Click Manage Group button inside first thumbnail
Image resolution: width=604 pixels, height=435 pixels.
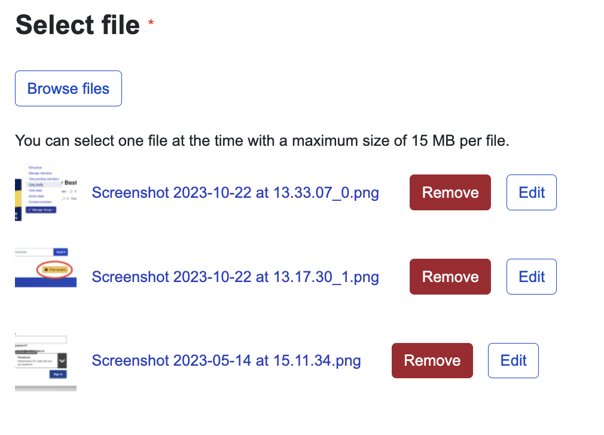(41, 210)
